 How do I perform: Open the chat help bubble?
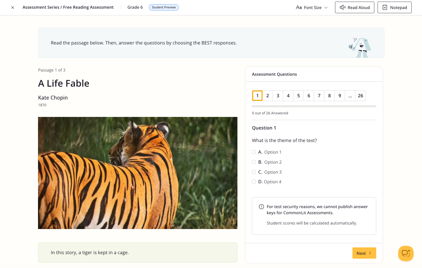406,254
